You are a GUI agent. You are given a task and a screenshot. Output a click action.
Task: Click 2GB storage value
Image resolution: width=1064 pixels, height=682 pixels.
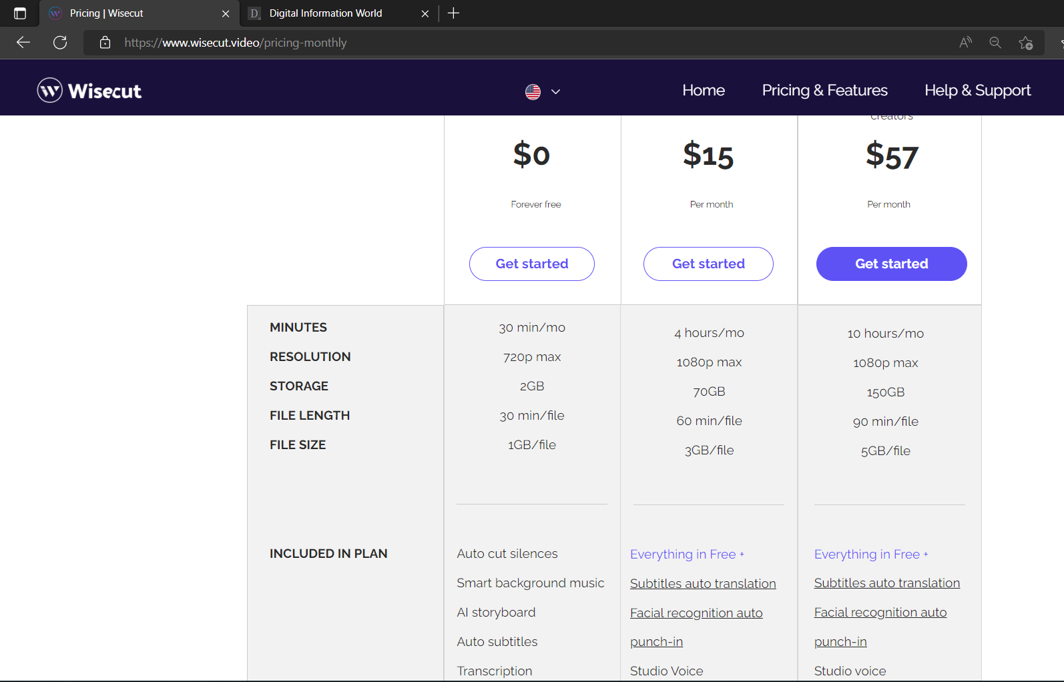click(532, 386)
